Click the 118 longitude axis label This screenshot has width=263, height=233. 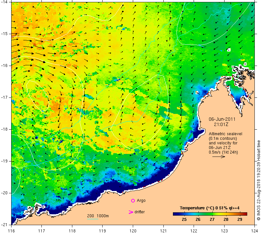coord(72,231)
